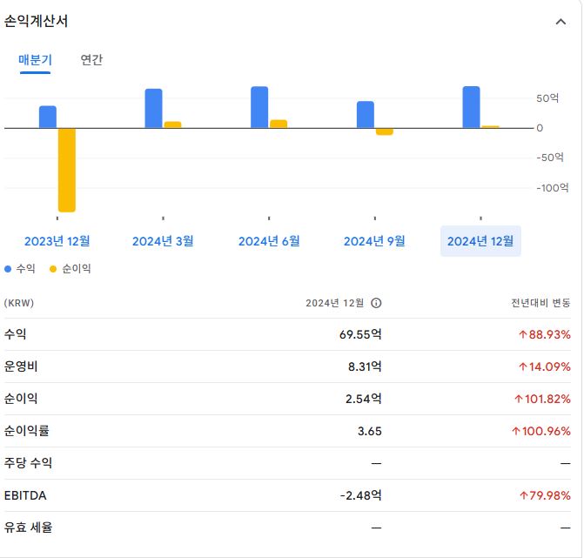Click the 69.55억 revenue value
Image resolution: width=584 pixels, height=558 pixels.
pos(360,334)
